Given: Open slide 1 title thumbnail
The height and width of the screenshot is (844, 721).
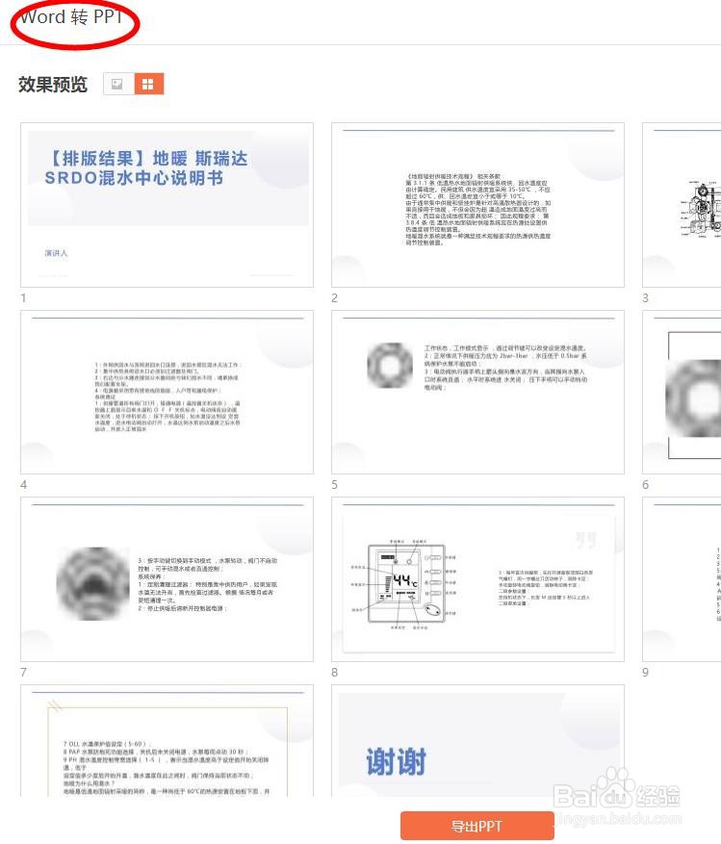Looking at the screenshot, I should [x=167, y=205].
